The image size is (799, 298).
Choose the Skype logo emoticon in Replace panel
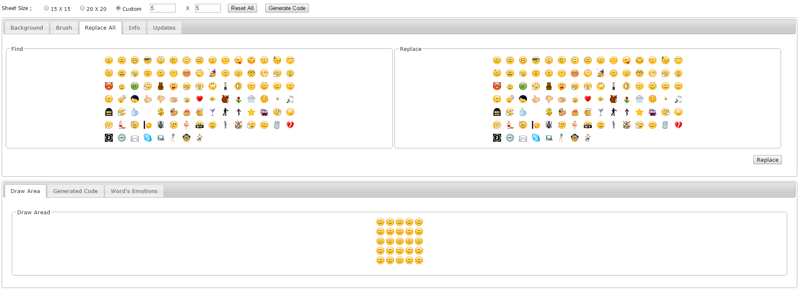pyautogui.click(x=536, y=138)
